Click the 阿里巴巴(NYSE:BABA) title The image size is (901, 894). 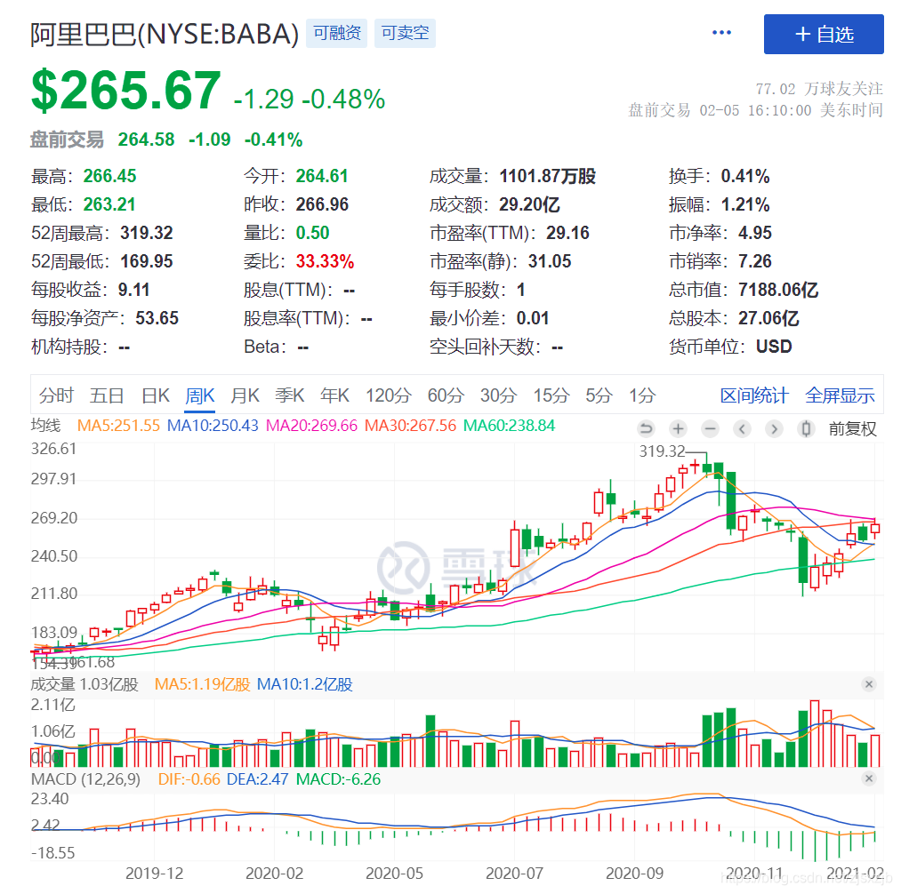[165, 34]
